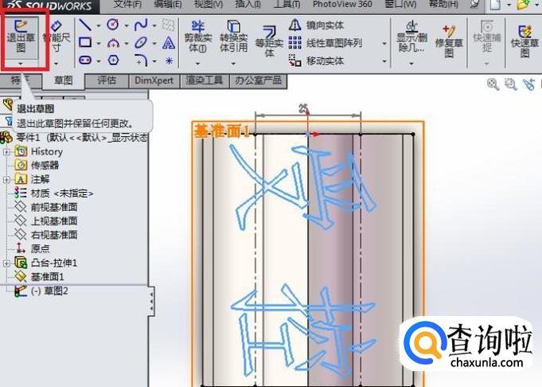
Task: Click the Zoom to Area icon
Action: pyautogui.click(x=510, y=84)
